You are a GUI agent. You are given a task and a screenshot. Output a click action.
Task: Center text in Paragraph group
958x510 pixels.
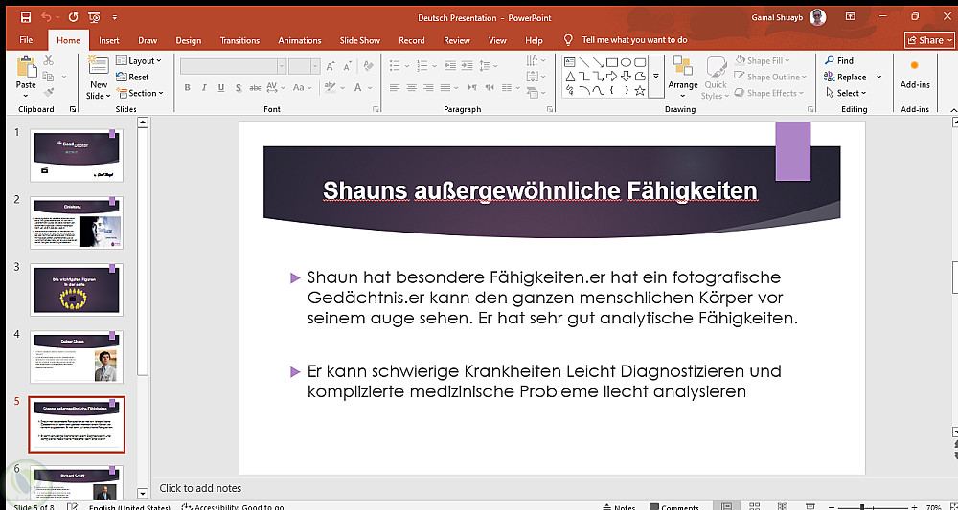pyautogui.click(x=412, y=88)
